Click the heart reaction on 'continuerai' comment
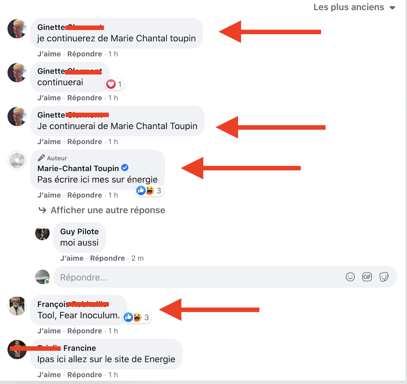The width and height of the screenshot is (407, 384). [115, 84]
